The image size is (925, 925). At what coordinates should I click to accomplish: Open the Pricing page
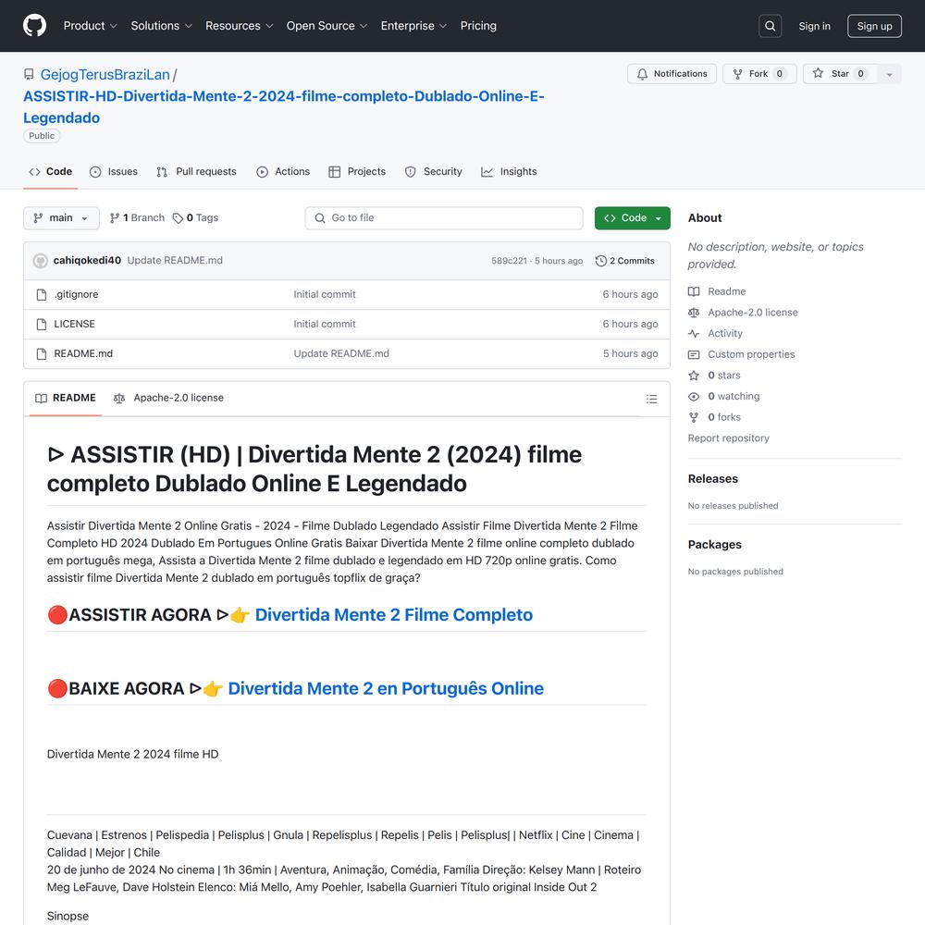pyautogui.click(x=478, y=26)
